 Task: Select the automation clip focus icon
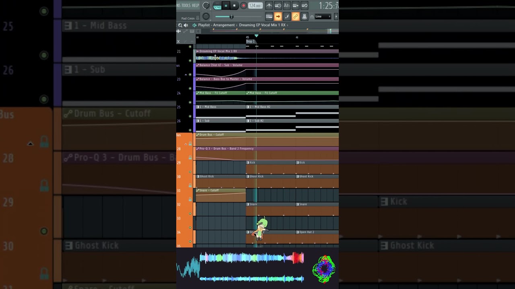[185, 31]
